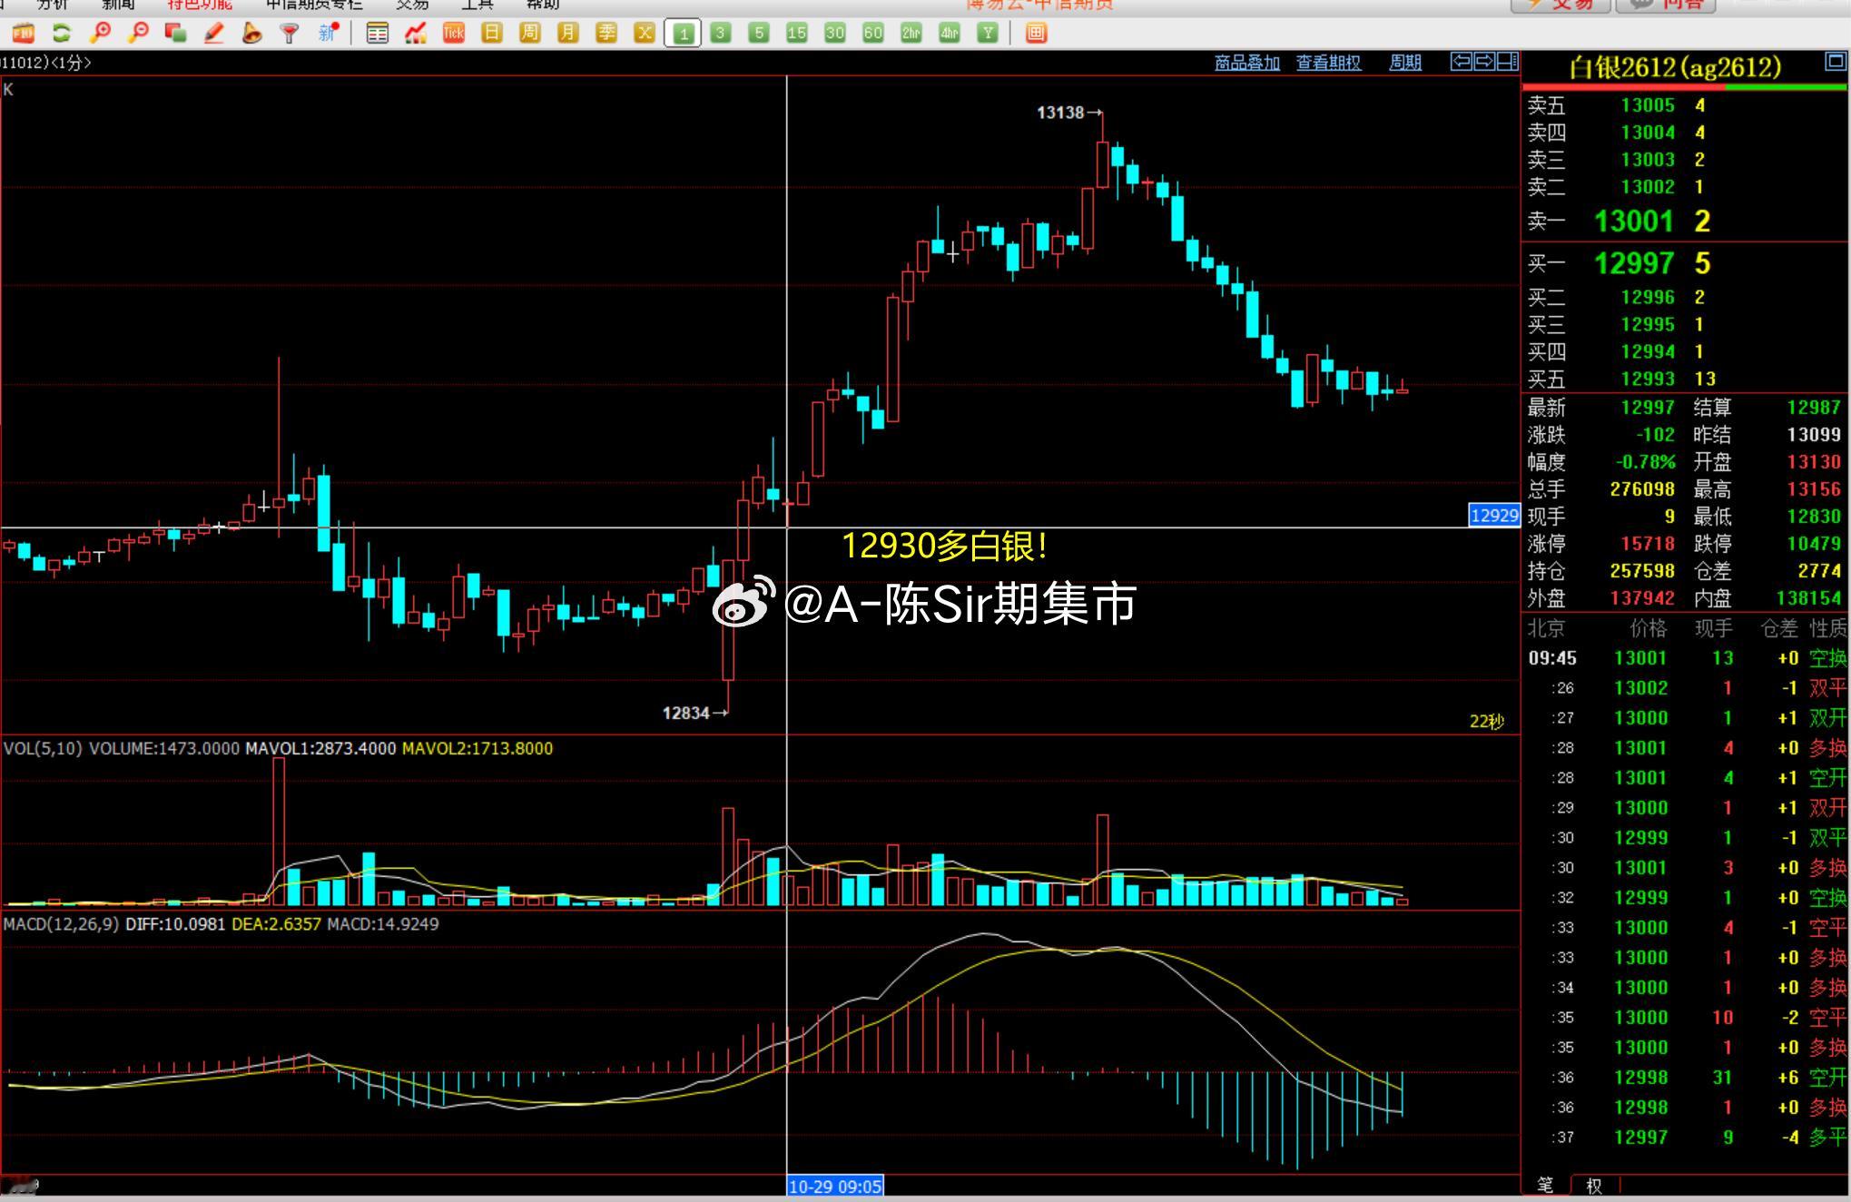Click the 10-29 09:05 time axis marker
This screenshot has width=1851, height=1202.
coord(834,1187)
